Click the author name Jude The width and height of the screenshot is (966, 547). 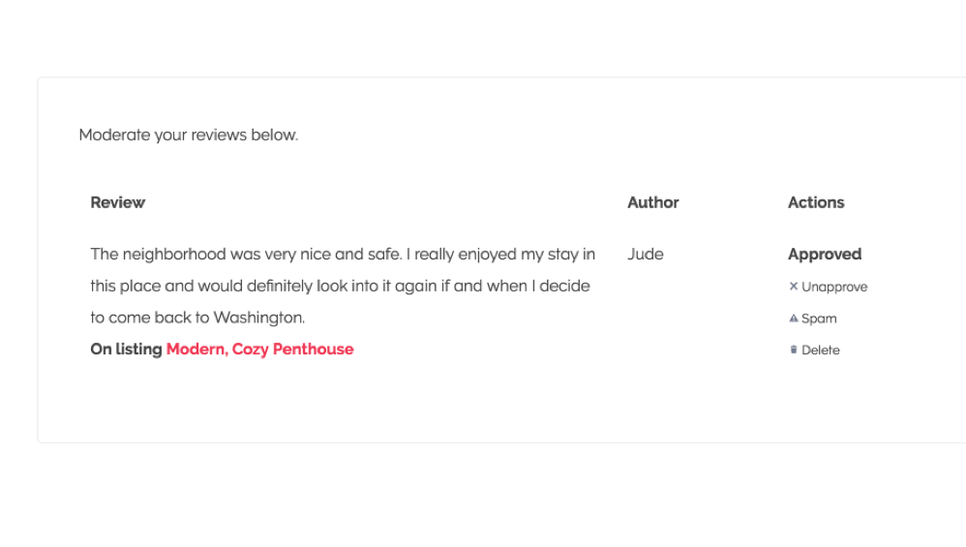pyautogui.click(x=646, y=255)
